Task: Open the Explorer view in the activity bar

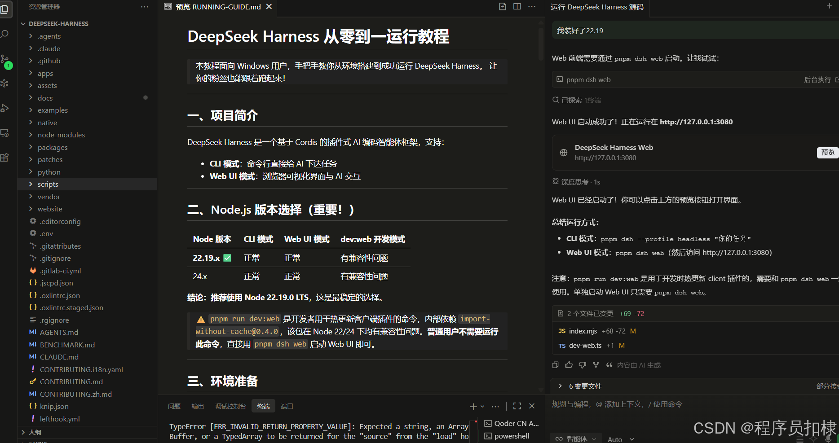Action: click(x=4, y=9)
